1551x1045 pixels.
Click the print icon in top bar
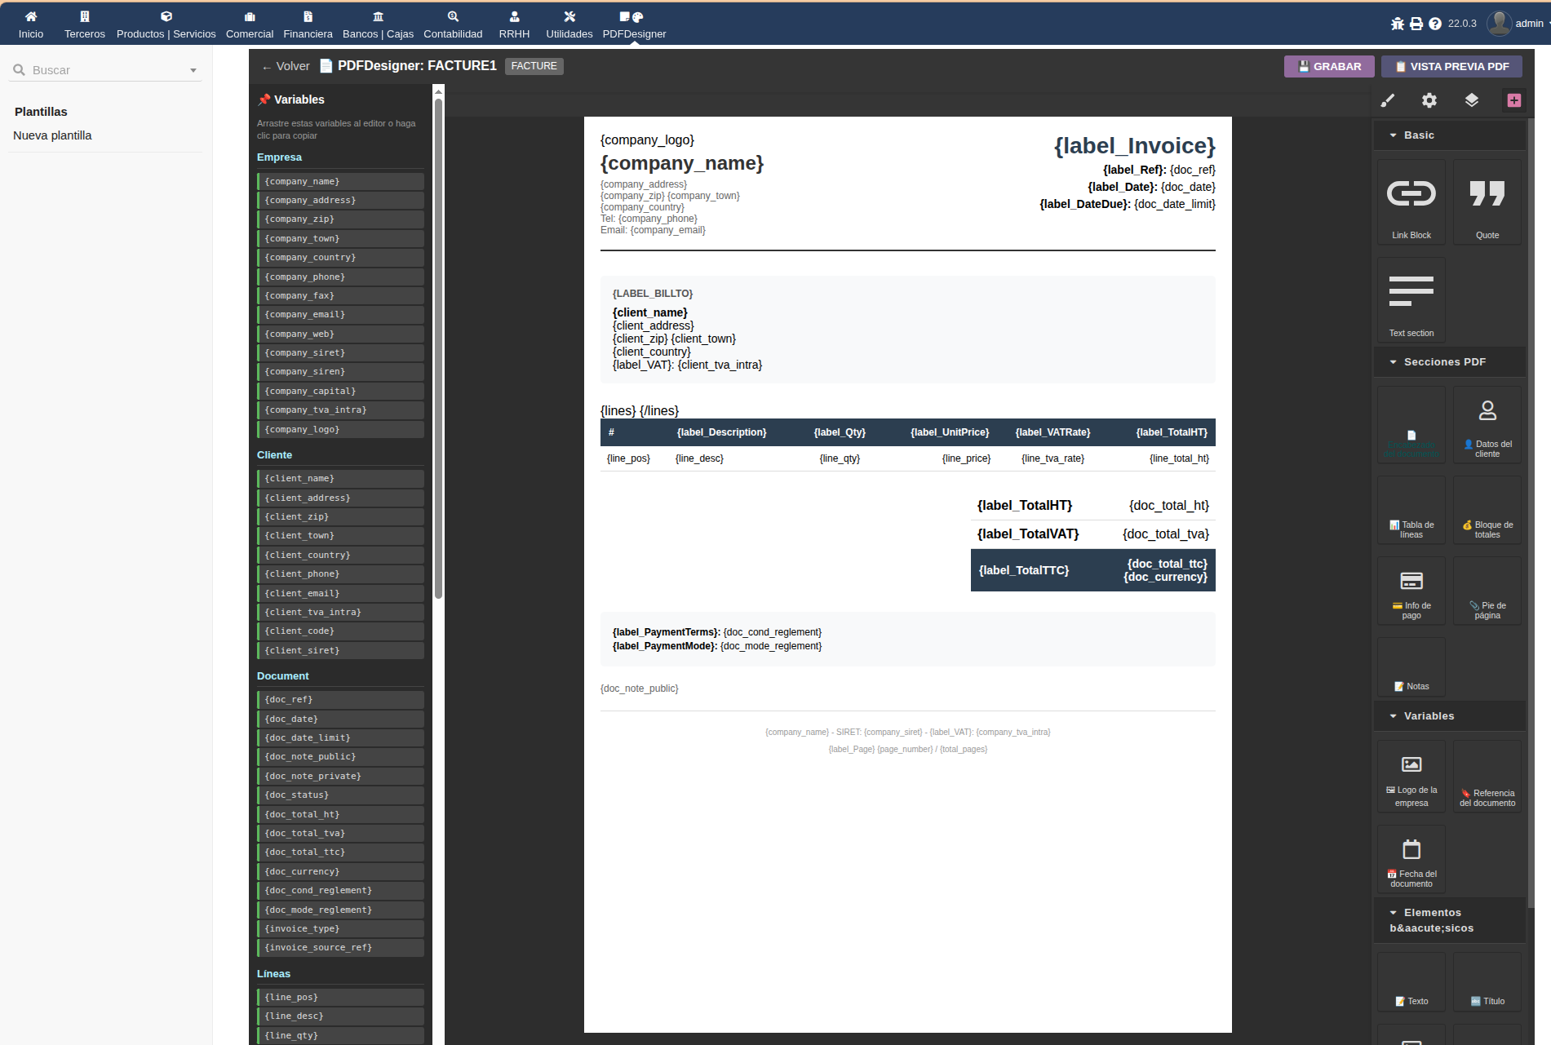1416,23
